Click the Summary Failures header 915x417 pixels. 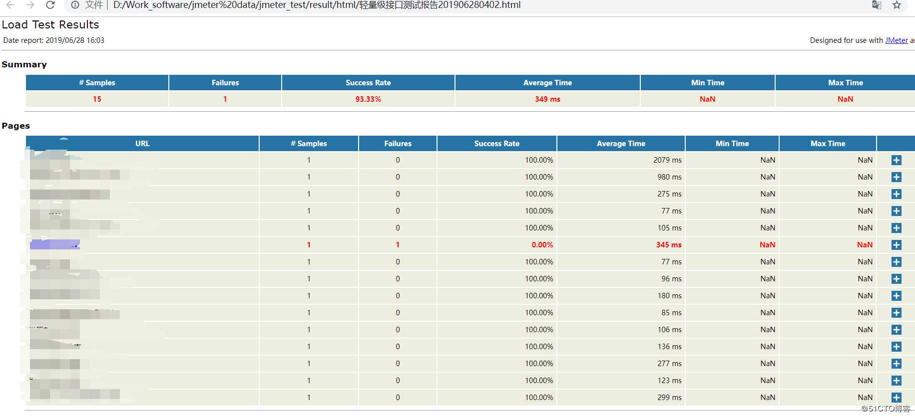tap(225, 83)
